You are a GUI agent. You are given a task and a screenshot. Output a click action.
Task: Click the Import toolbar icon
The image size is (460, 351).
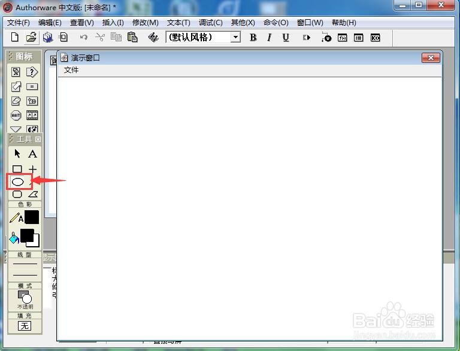[63, 37]
